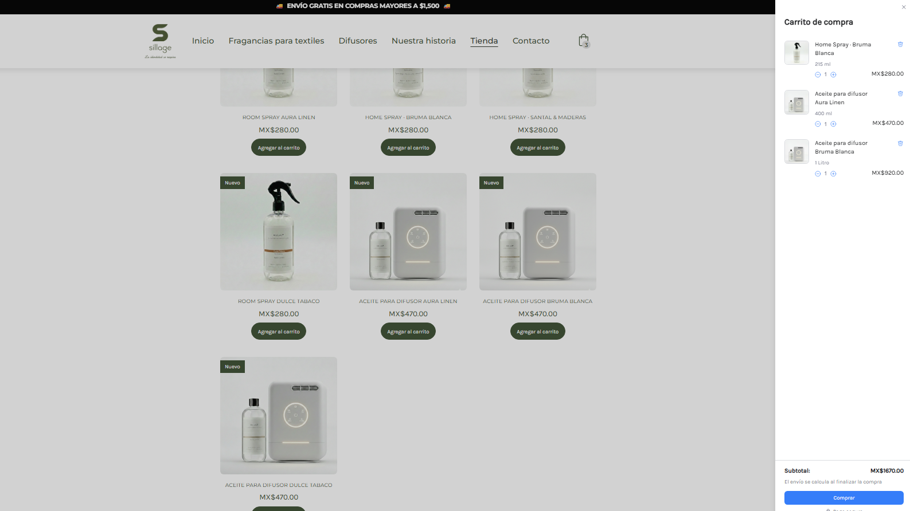Screen dimensions: 910x511
Task: Open Fragancias para textiles menu item
Action: [x=276, y=41]
